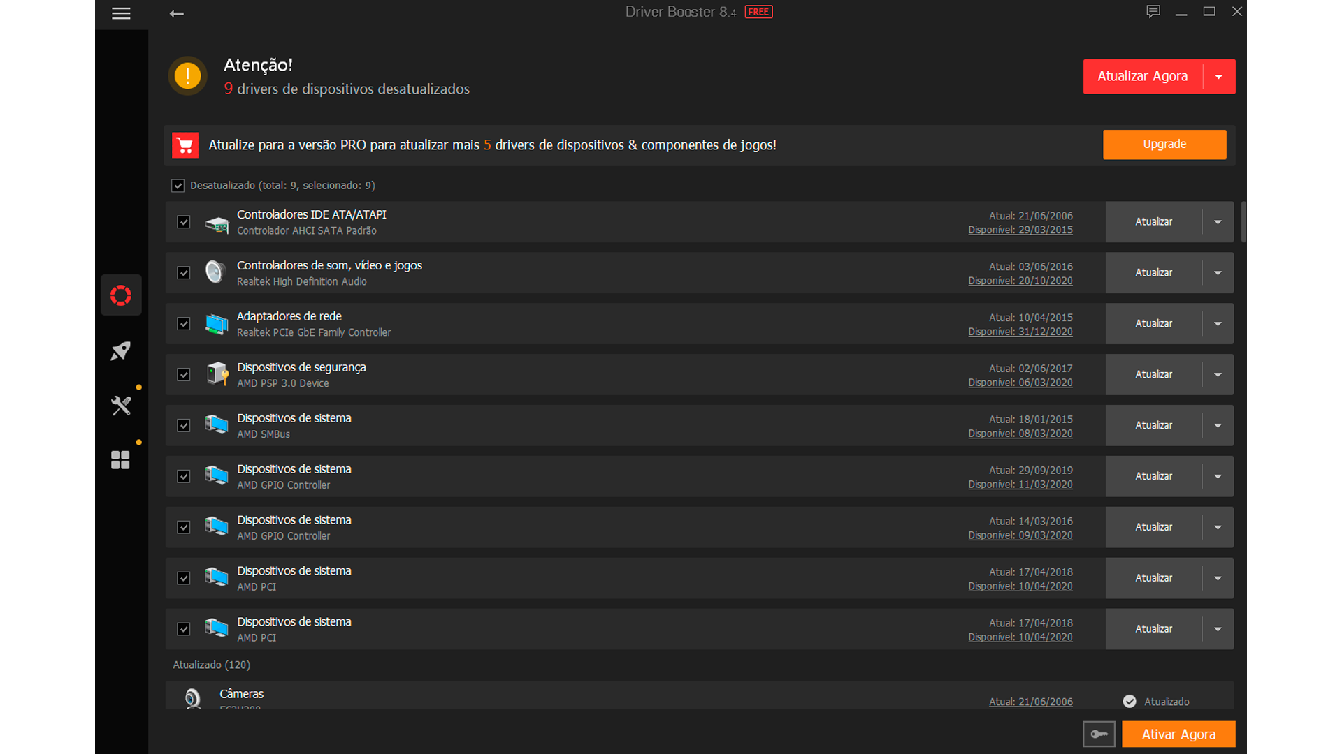This screenshot has width=1342, height=754.
Task: Uncheck the AMD GPIO Controller 14/03/2016 checkbox
Action: point(184,528)
